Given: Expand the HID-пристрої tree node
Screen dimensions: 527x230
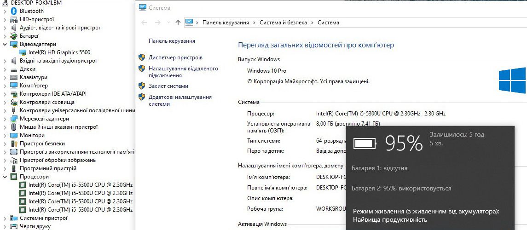Looking at the screenshot, I should pos(5,19).
